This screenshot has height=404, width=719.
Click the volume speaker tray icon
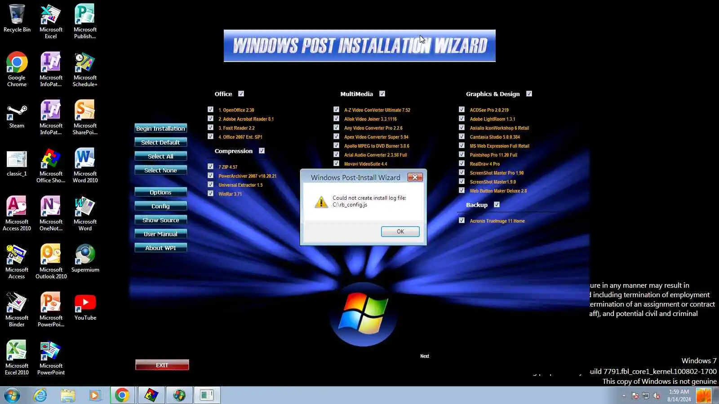657,395
